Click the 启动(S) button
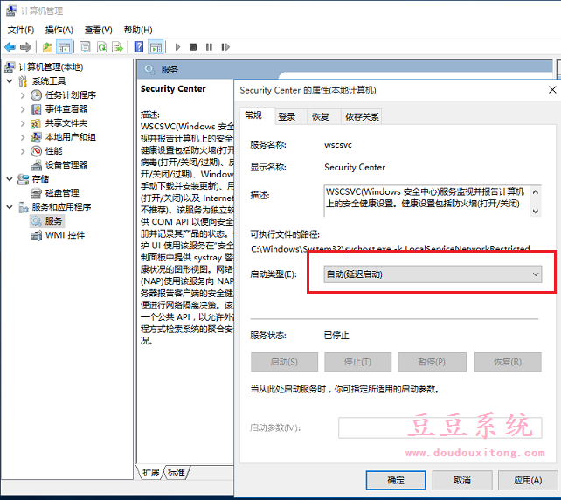 (284, 362)
